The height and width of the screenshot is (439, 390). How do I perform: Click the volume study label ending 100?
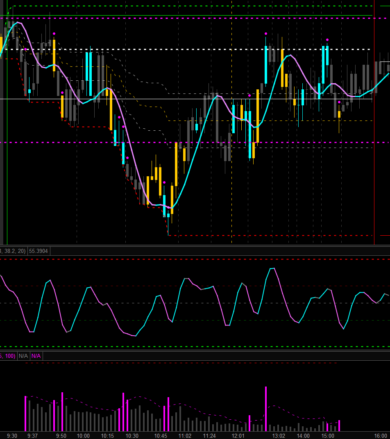coord(8,356)
